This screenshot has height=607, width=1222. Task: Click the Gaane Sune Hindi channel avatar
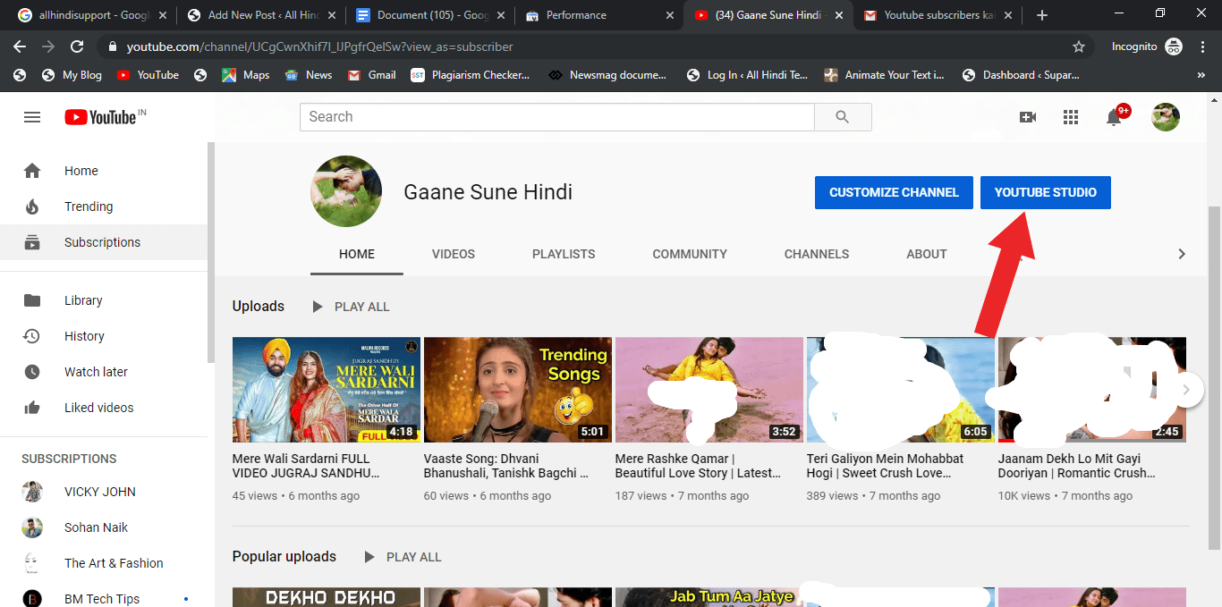tap(346, 191)
